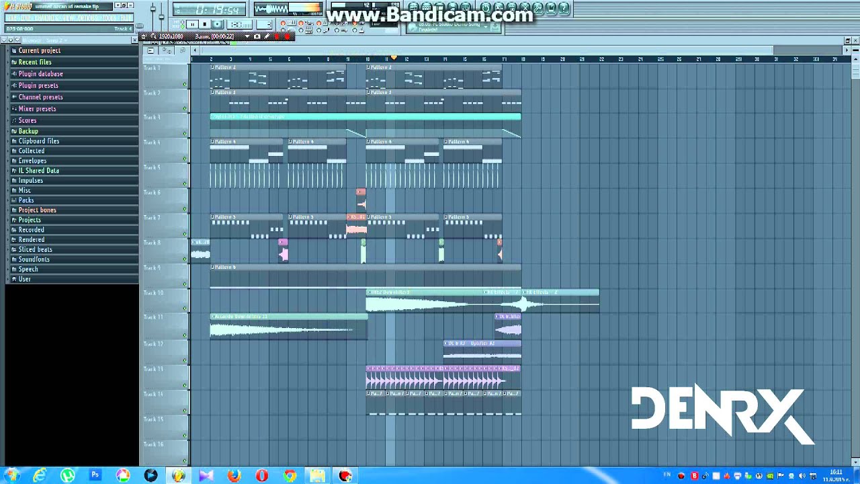
Task: Mute Track 6 with its green light
Action: point(185,210)
